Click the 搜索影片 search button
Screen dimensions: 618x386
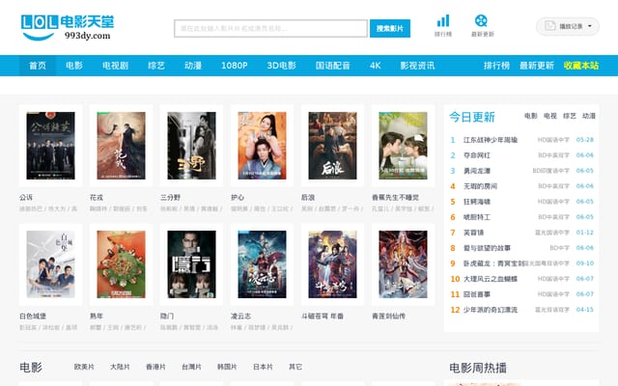pos(390,28)
